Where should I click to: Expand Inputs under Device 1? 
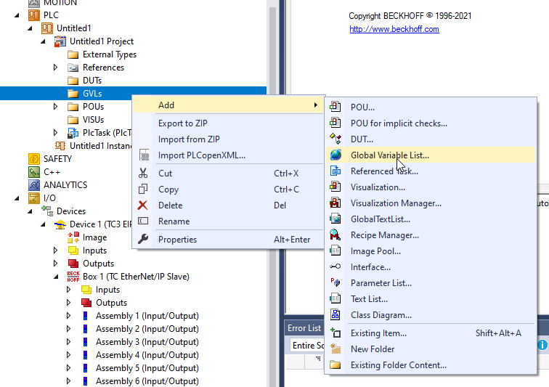pos(56,250)
